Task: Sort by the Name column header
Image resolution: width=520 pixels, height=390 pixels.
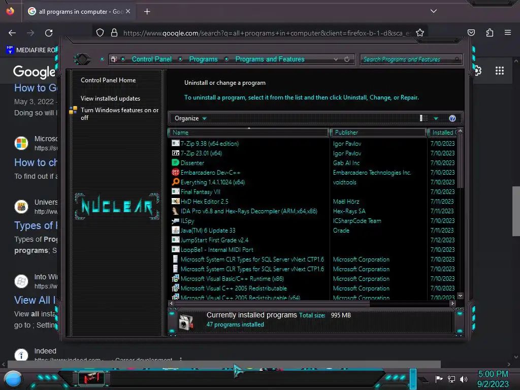Action: 248,133
